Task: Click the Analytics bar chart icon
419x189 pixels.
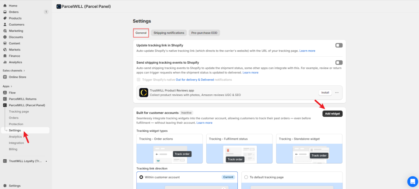Action: coord(5,62)
